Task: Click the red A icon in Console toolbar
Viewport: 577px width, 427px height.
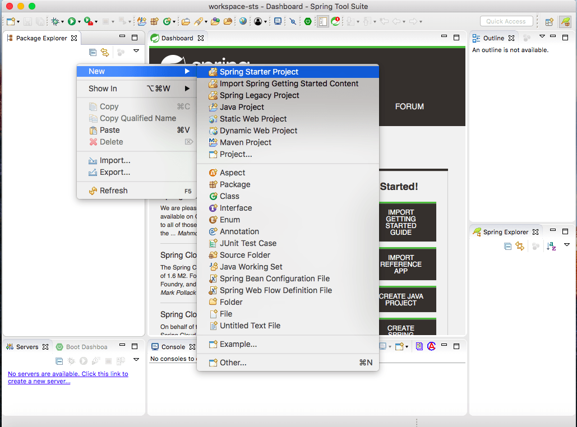Action: [431, 346]
